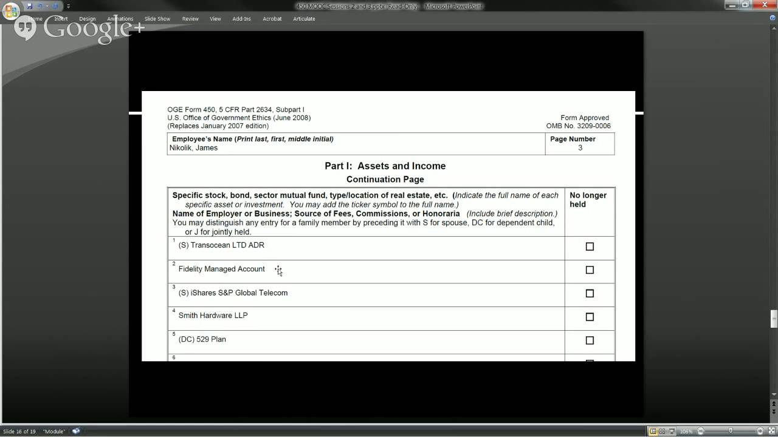Click "Slide 16 of 19" status indicator
Viewport: 778px width, 437px height.
19,431
